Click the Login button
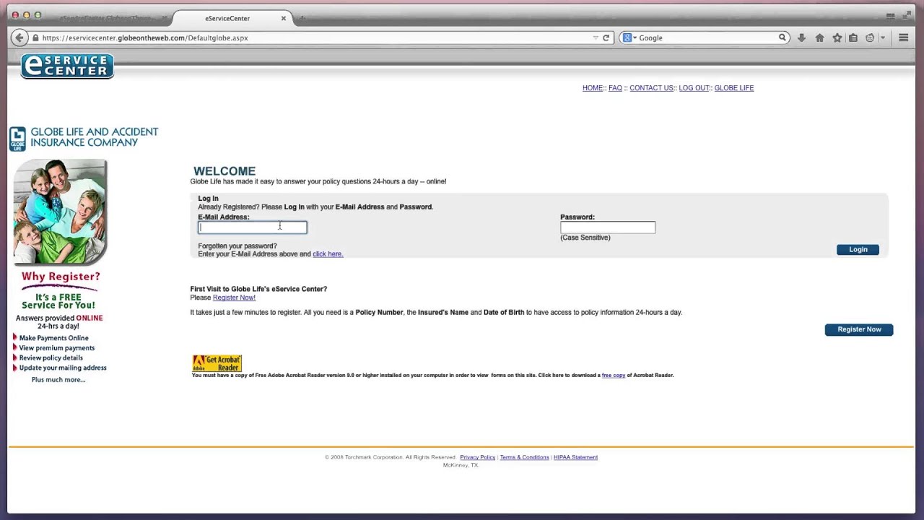 click(858, 250)
